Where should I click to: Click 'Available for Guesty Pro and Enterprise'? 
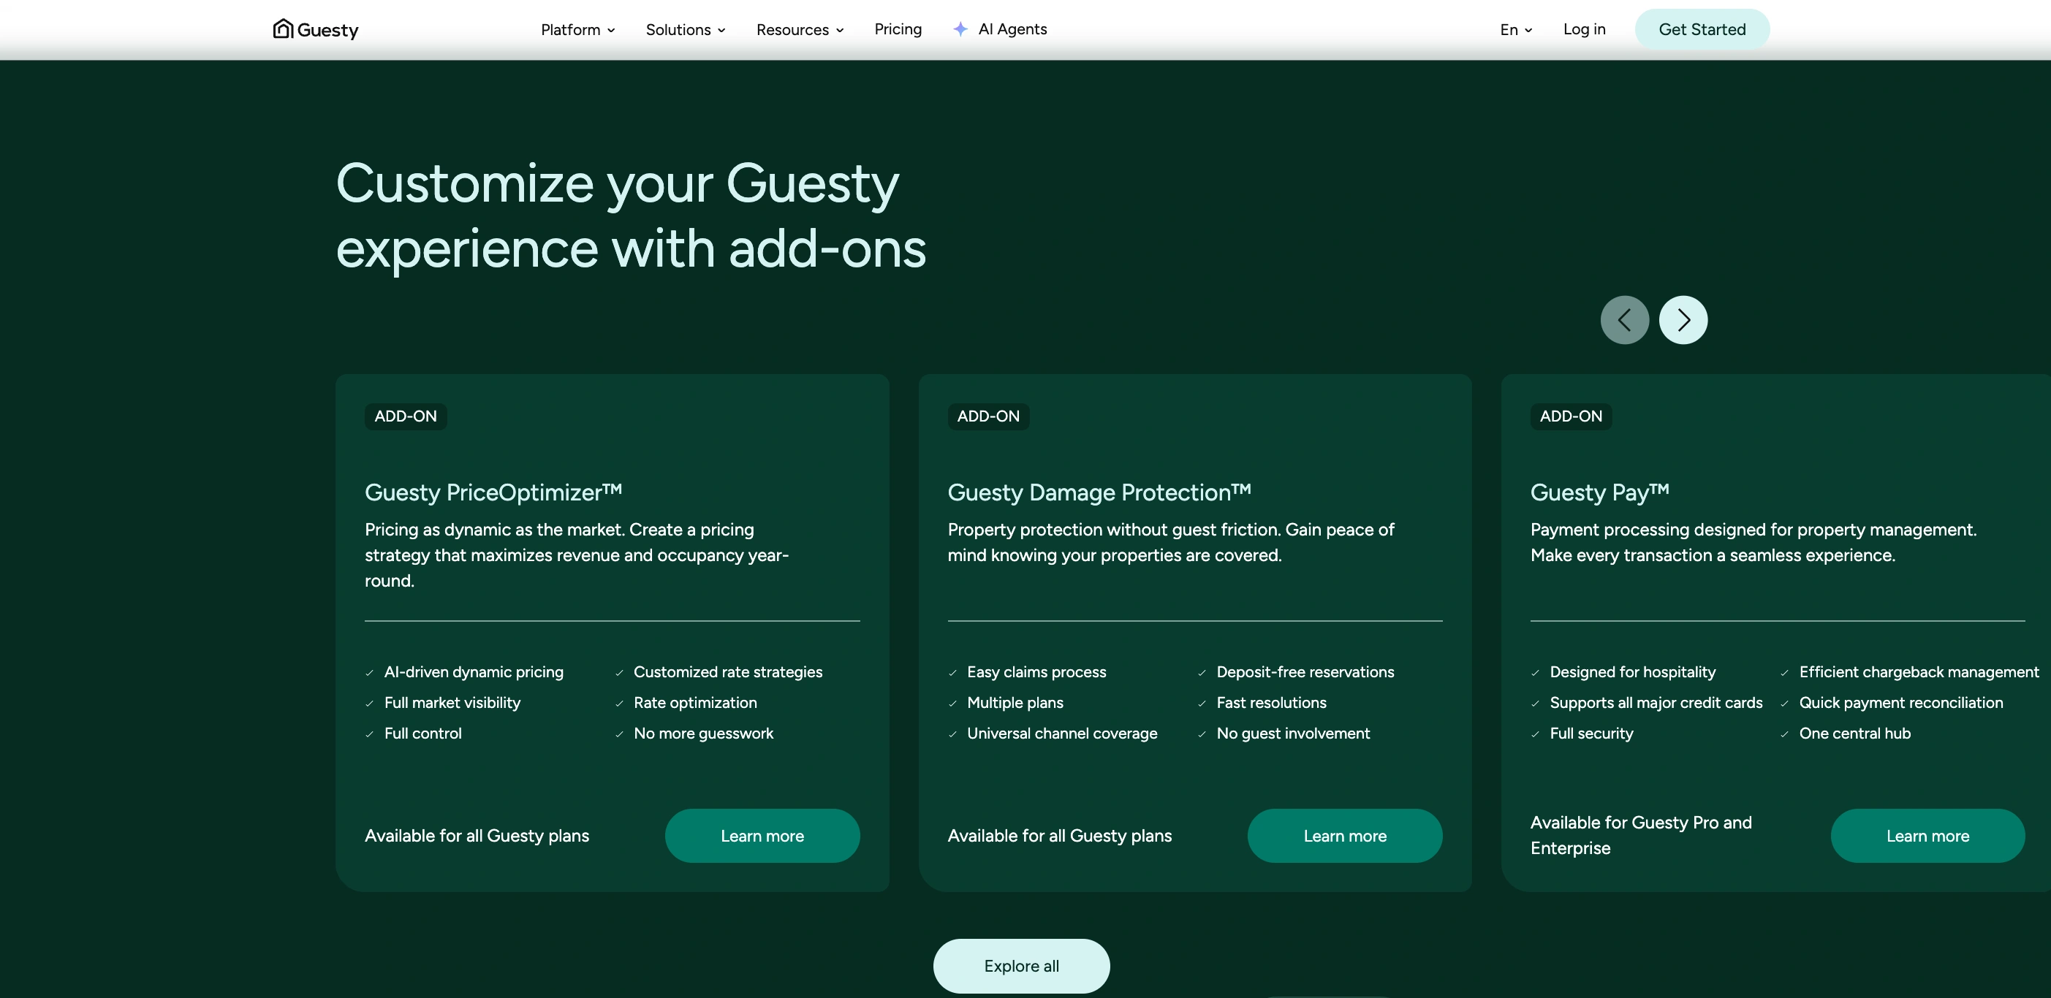pos(1640,835)
